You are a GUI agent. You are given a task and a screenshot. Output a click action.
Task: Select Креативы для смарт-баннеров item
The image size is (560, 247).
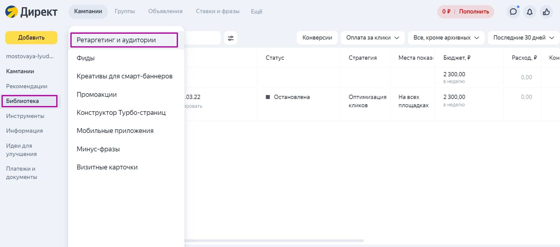124,76
